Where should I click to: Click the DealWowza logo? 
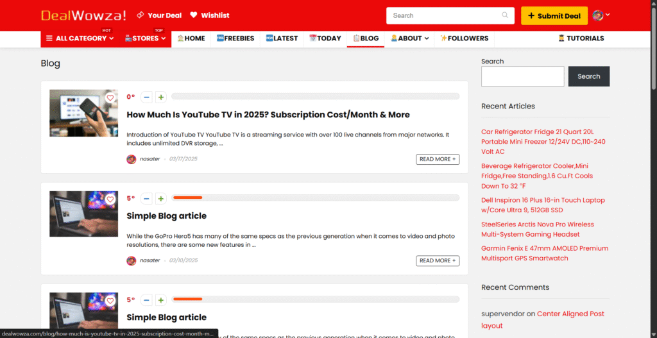pos(83,15)
